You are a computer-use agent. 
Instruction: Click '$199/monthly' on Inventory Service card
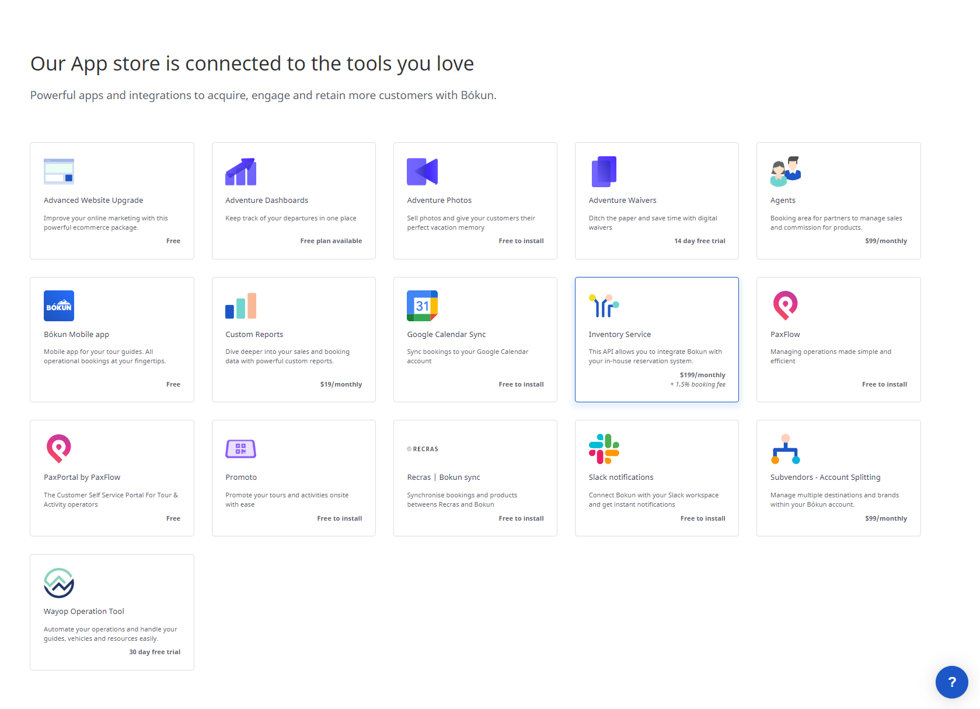(703, 375)
